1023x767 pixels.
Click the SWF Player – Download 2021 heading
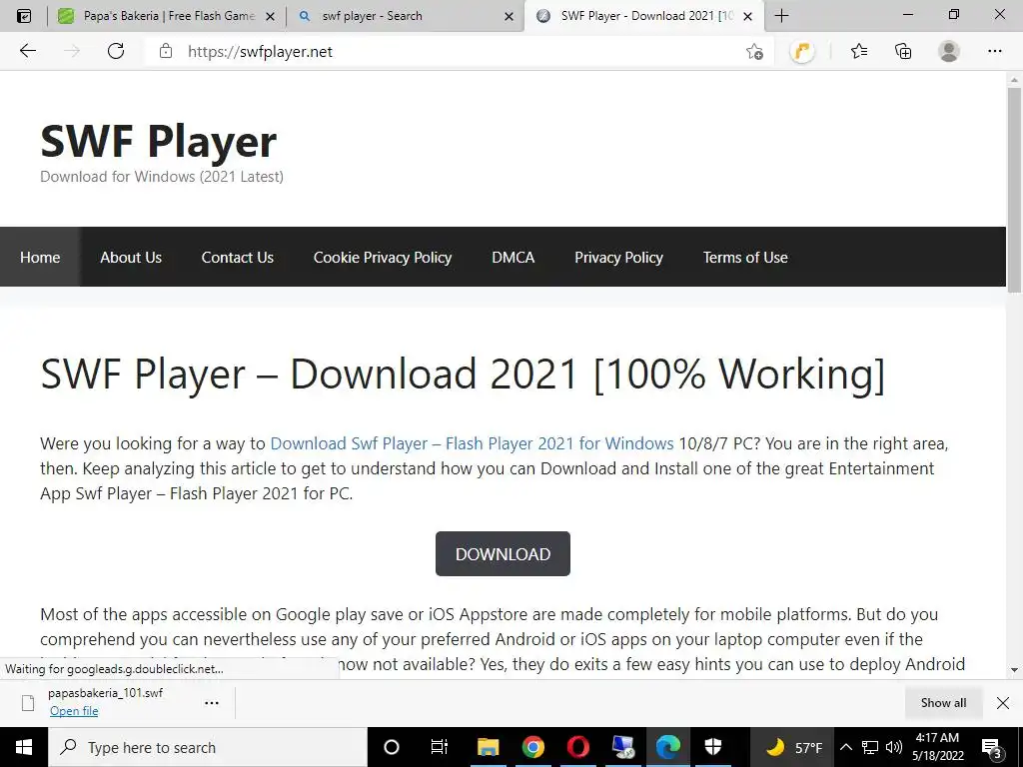click(463, 375)
